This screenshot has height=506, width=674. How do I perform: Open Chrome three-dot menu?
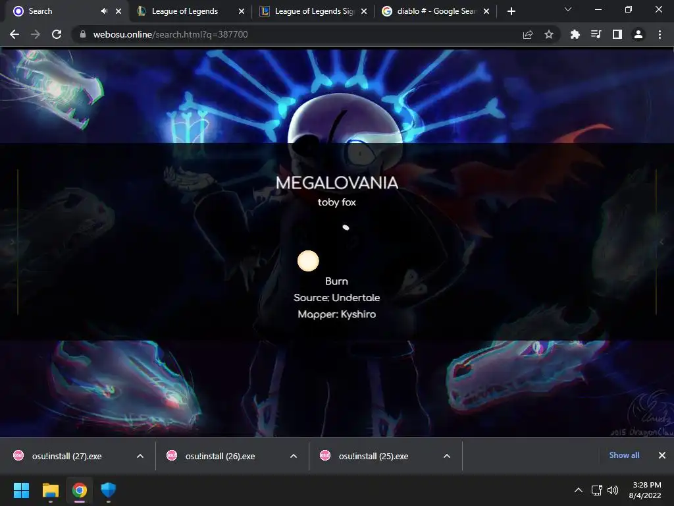660,34
